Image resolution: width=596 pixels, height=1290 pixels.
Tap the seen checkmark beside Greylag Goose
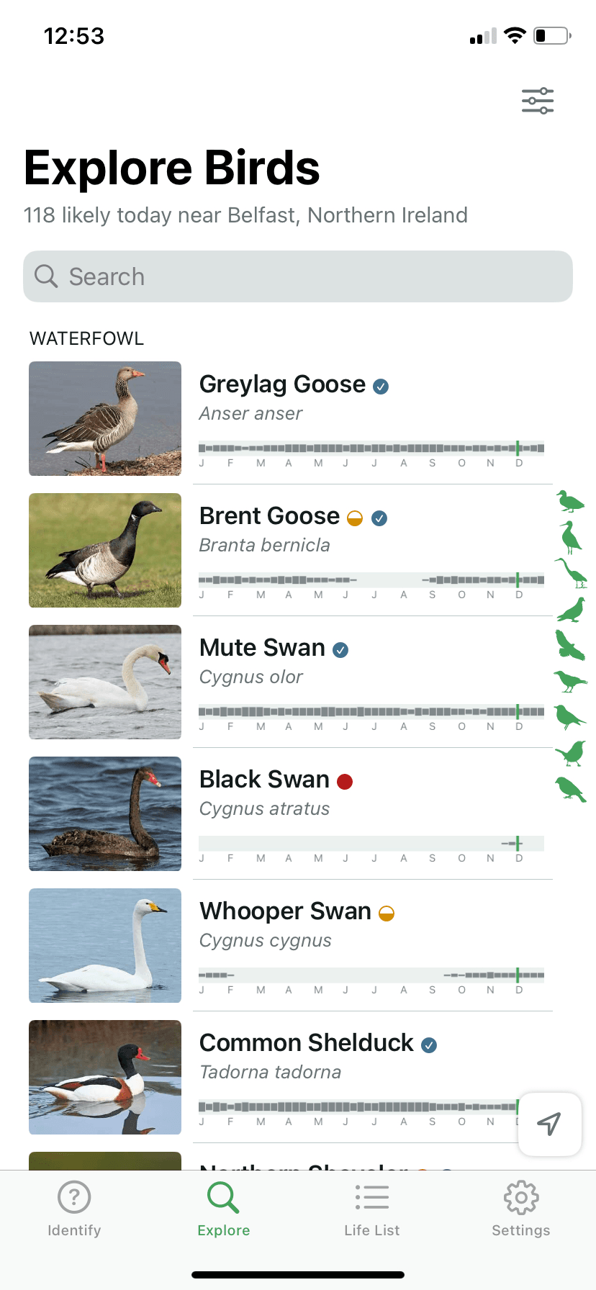(x=381, y=386)
